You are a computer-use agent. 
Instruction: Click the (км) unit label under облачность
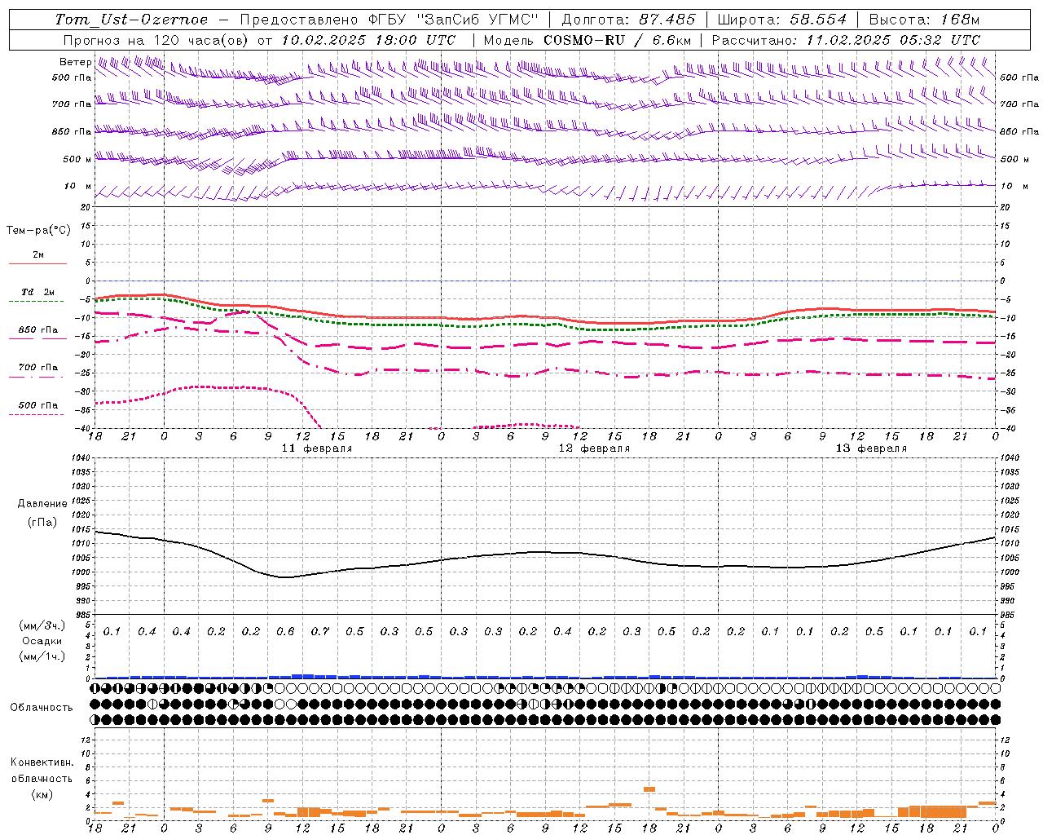click(42, 794)
